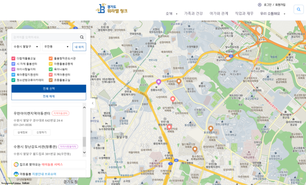Click the results list scrollbar thumb

(x=84, y=142)
